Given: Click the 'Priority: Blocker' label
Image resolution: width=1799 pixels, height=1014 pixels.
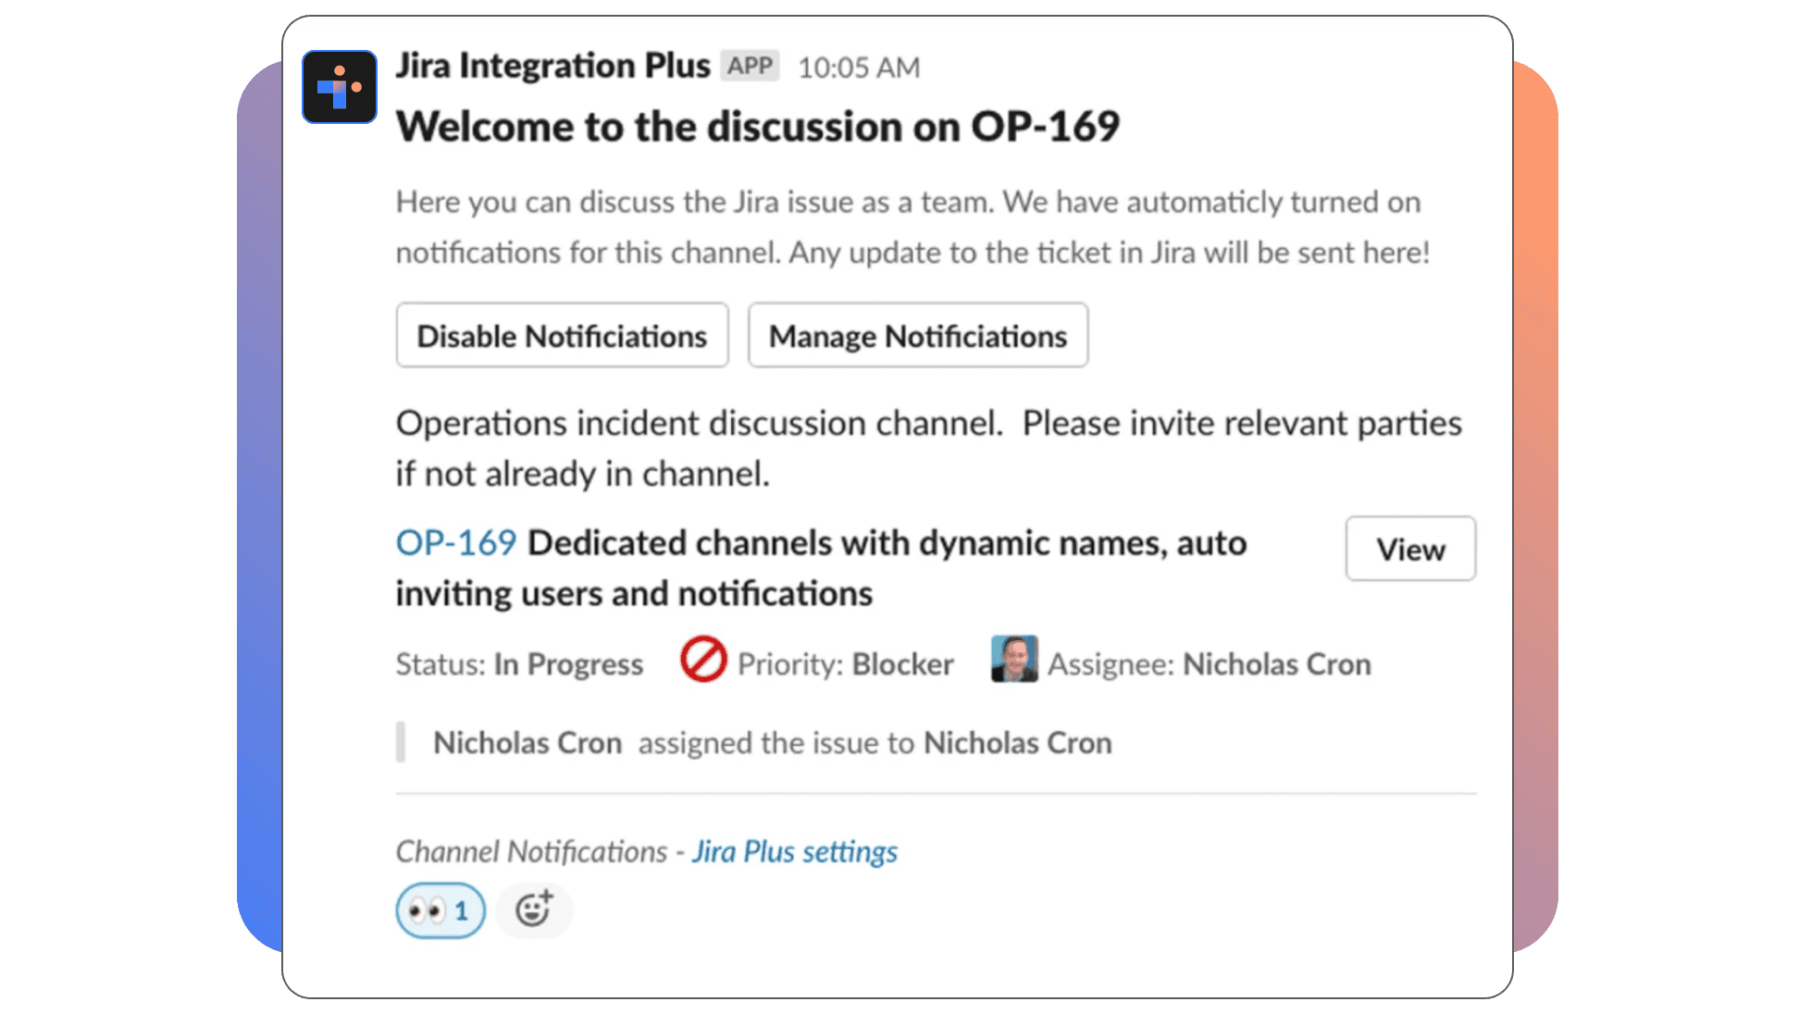Looking at the screenshot, I should 845,664.
